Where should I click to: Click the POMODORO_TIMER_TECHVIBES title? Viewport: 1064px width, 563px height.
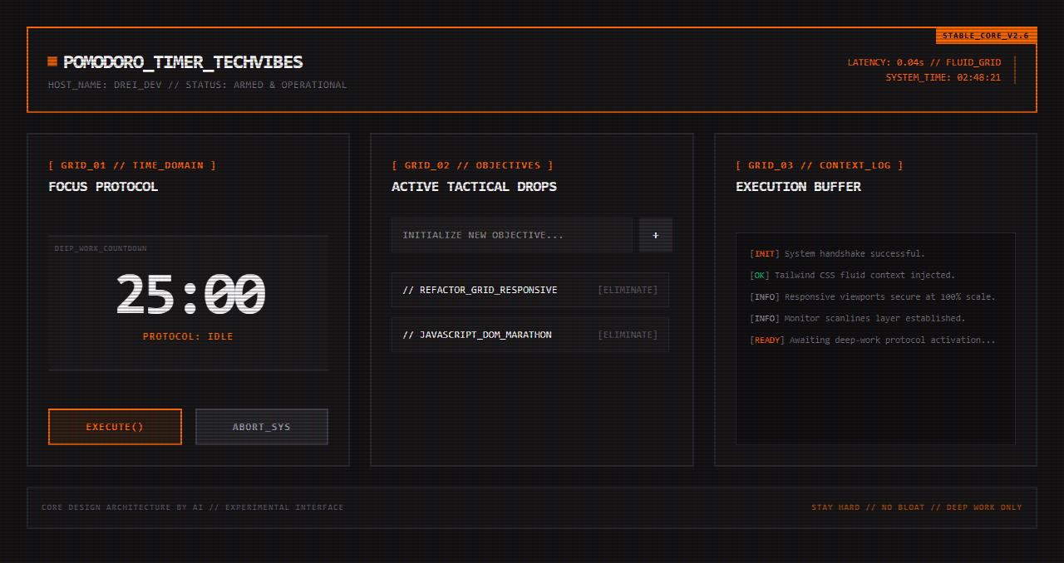tap(183, 62)
